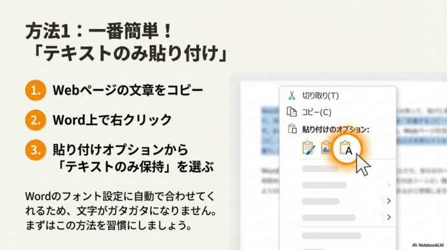Choose Keep Text Only paste icon with A

[x=346, y=149]
